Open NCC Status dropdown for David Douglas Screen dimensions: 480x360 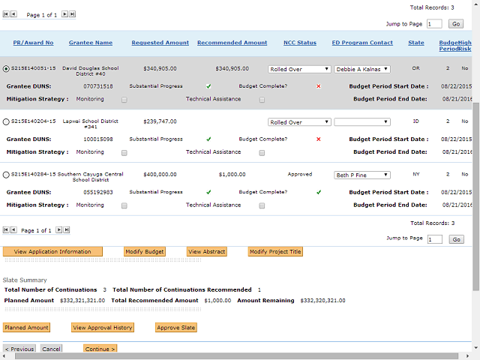point(299,69)
